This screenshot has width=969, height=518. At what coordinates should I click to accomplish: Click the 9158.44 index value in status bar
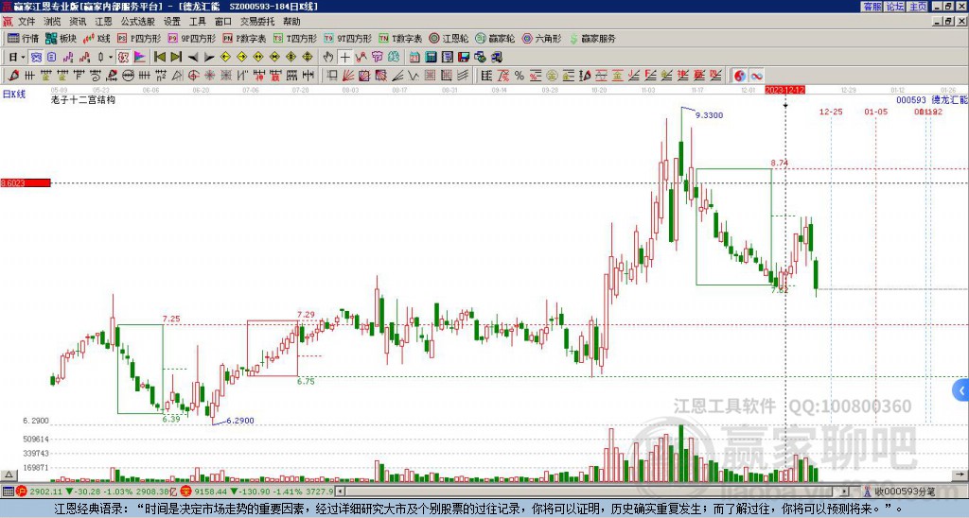pyautogui.click(x=211, y=492)
